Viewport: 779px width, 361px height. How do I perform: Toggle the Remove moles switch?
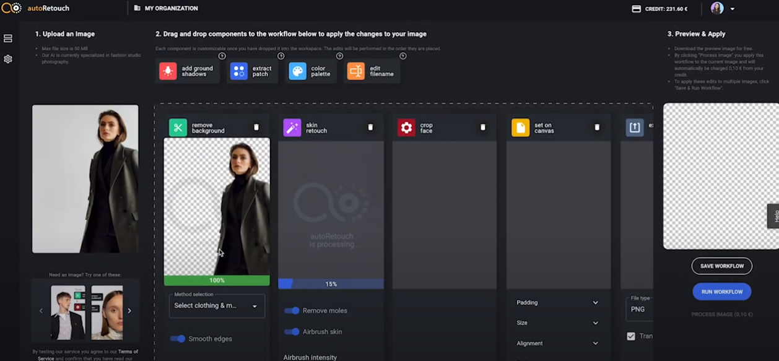coord(292,311)
